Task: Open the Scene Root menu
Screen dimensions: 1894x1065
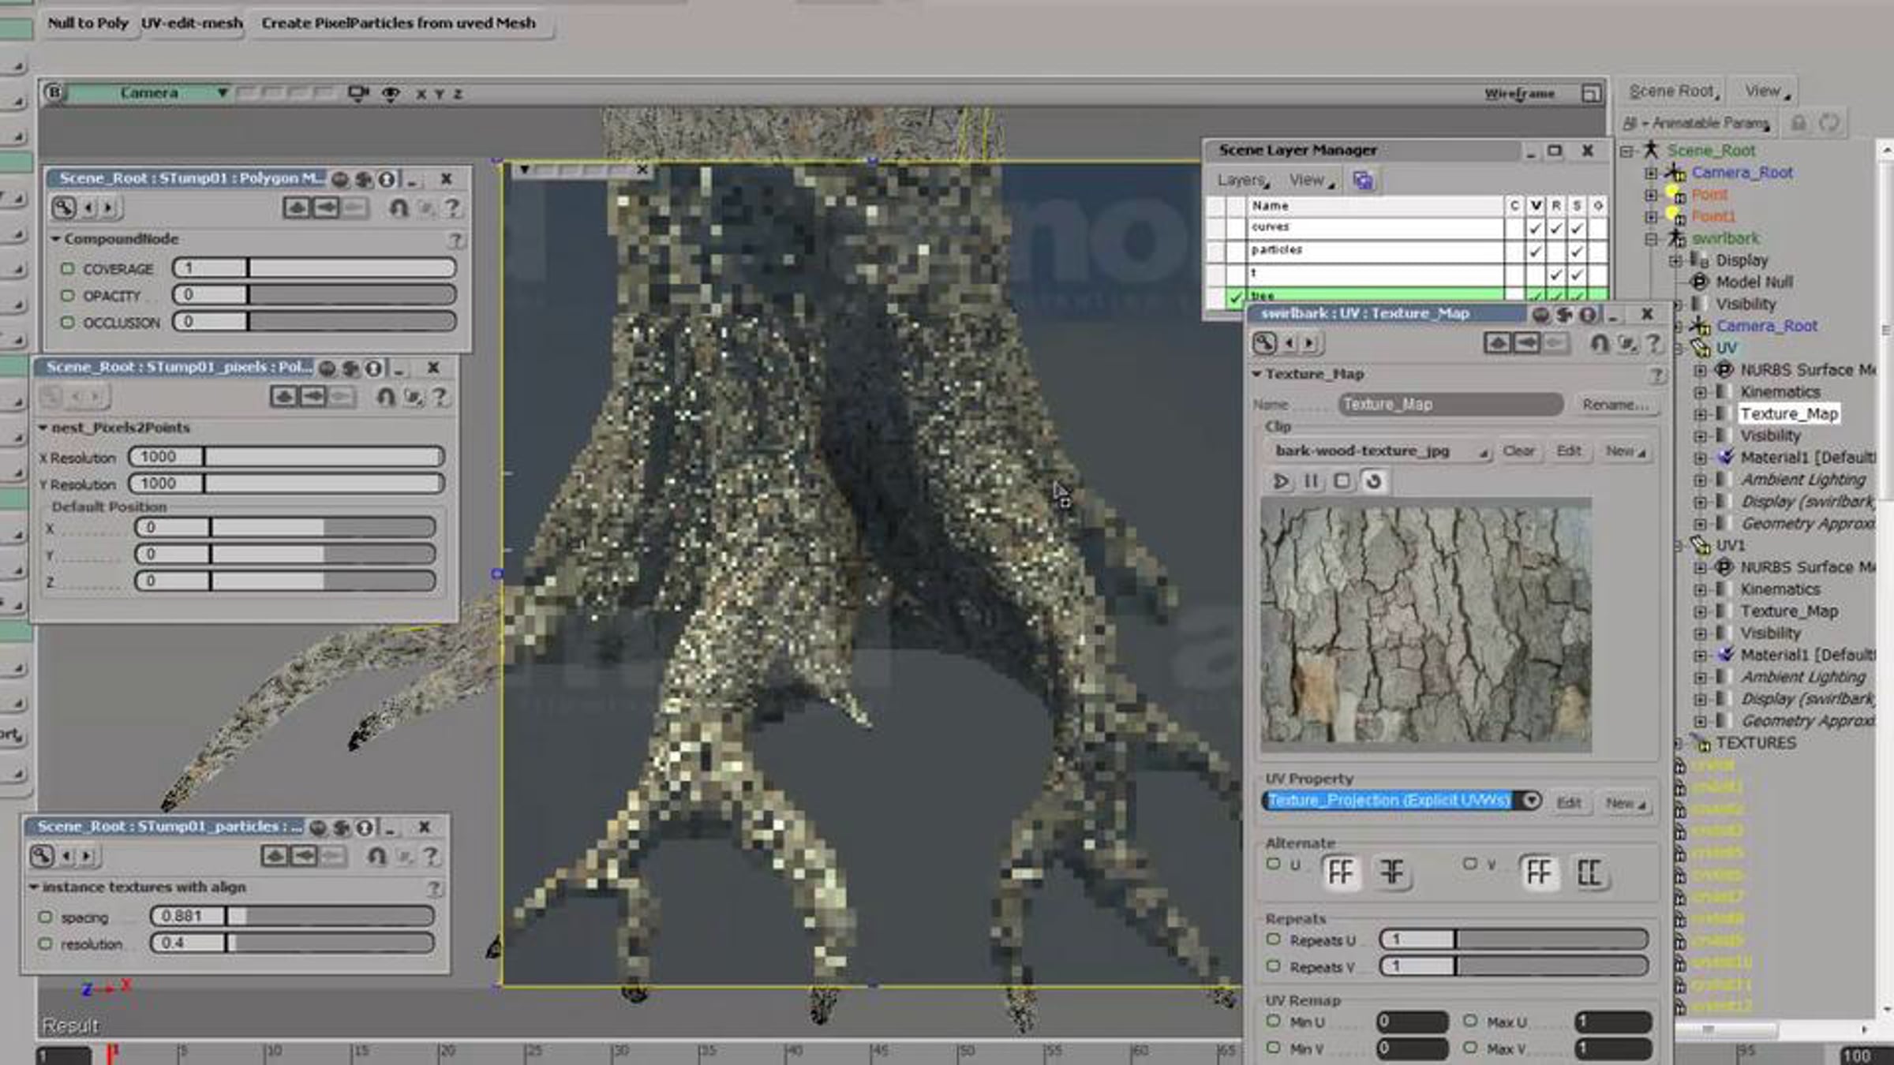Action: [x=1673, y=92]
